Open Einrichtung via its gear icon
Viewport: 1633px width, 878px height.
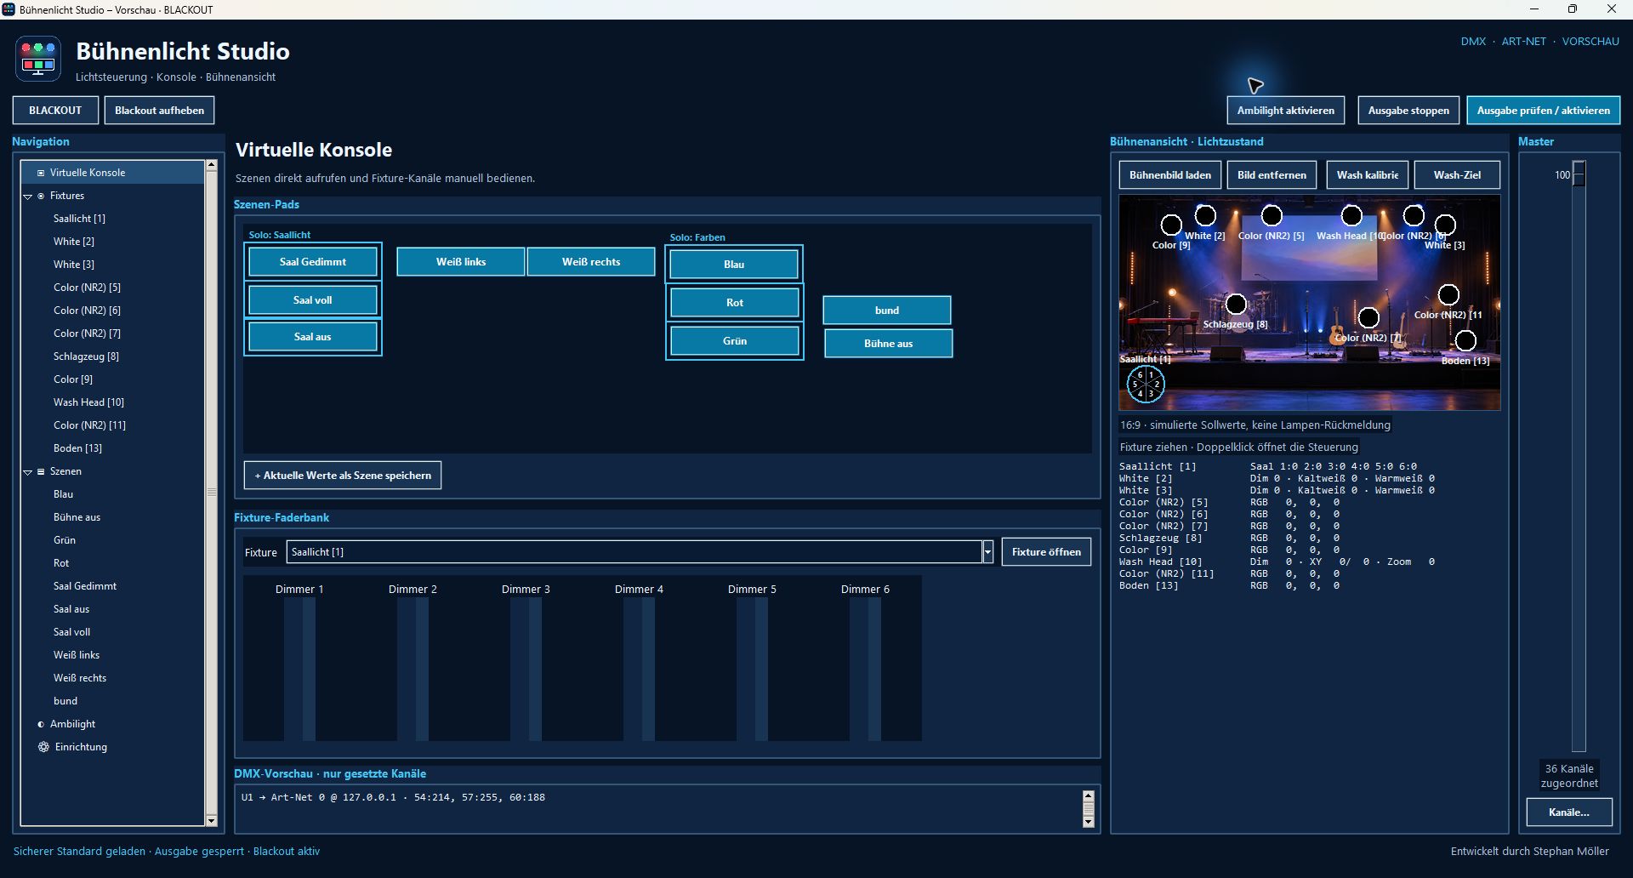(43, 747)
